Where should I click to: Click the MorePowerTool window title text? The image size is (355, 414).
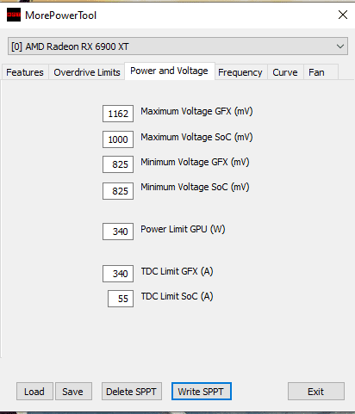pyautogui.click(x=60, y=15)
